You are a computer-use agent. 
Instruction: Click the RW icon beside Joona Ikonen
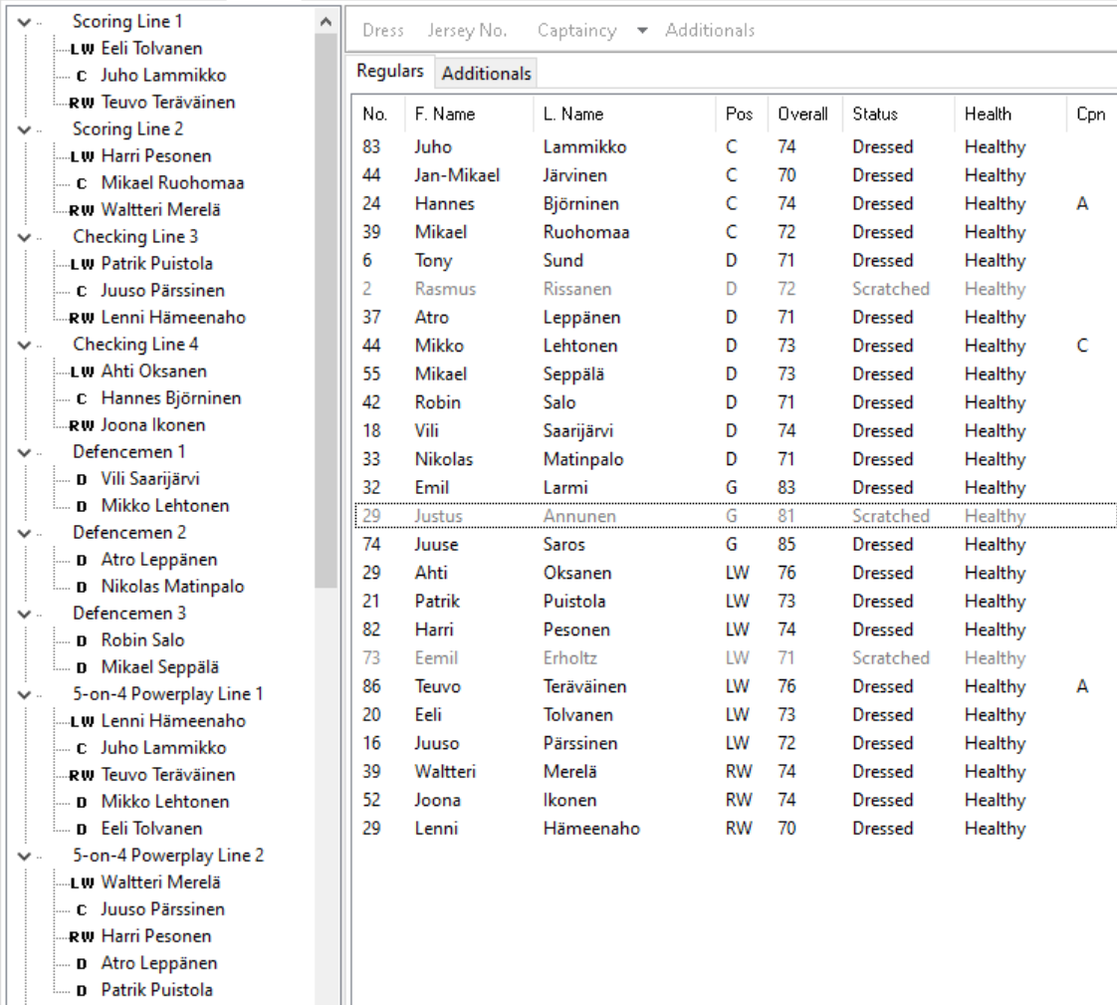coord(82,426)
